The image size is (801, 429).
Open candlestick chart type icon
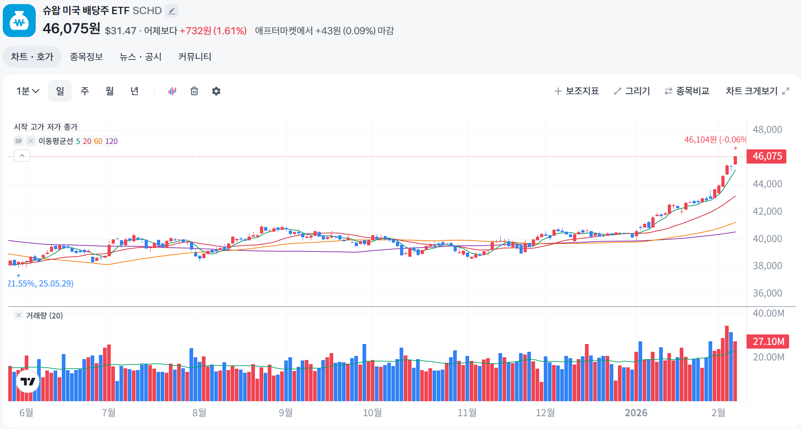pos(172,91)
